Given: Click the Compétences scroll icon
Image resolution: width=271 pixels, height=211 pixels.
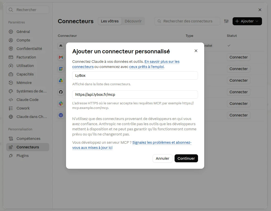Looking at the screenshot, I should click(x=11, y=139).
